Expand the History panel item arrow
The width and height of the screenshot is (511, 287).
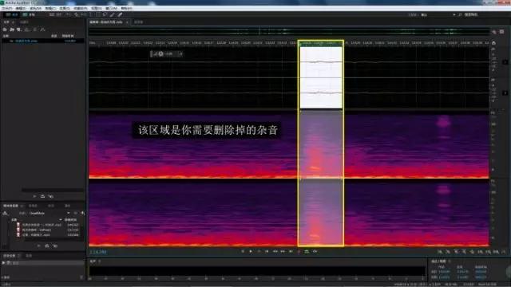tap(3, 262)
